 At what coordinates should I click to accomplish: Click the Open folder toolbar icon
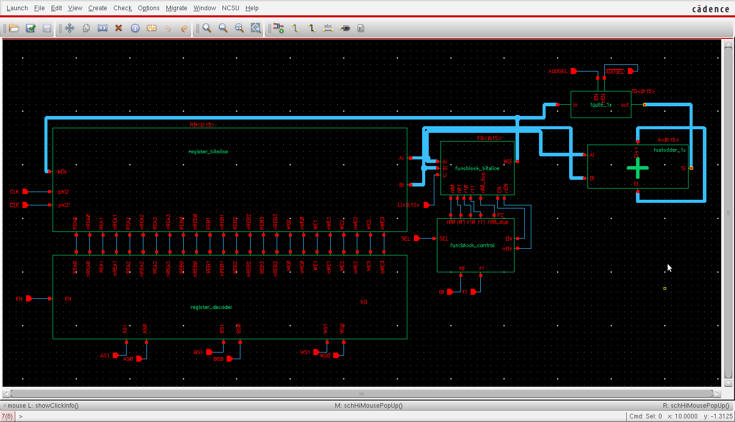click(14, 28)
